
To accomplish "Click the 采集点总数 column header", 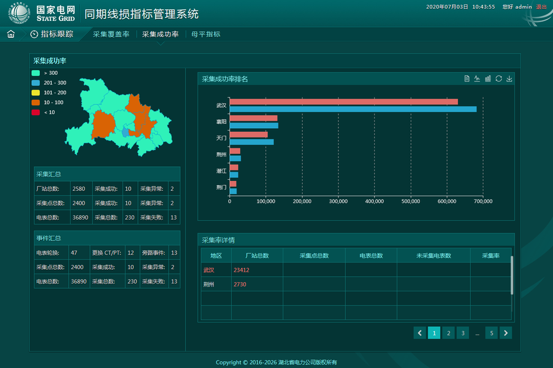I will click(315, 255).
